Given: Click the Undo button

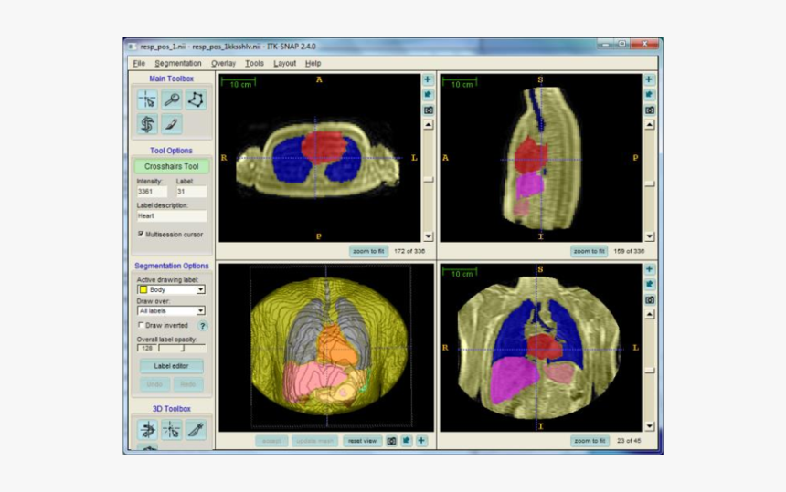Looking at the screenshot, I should click(x=154, y=384).
